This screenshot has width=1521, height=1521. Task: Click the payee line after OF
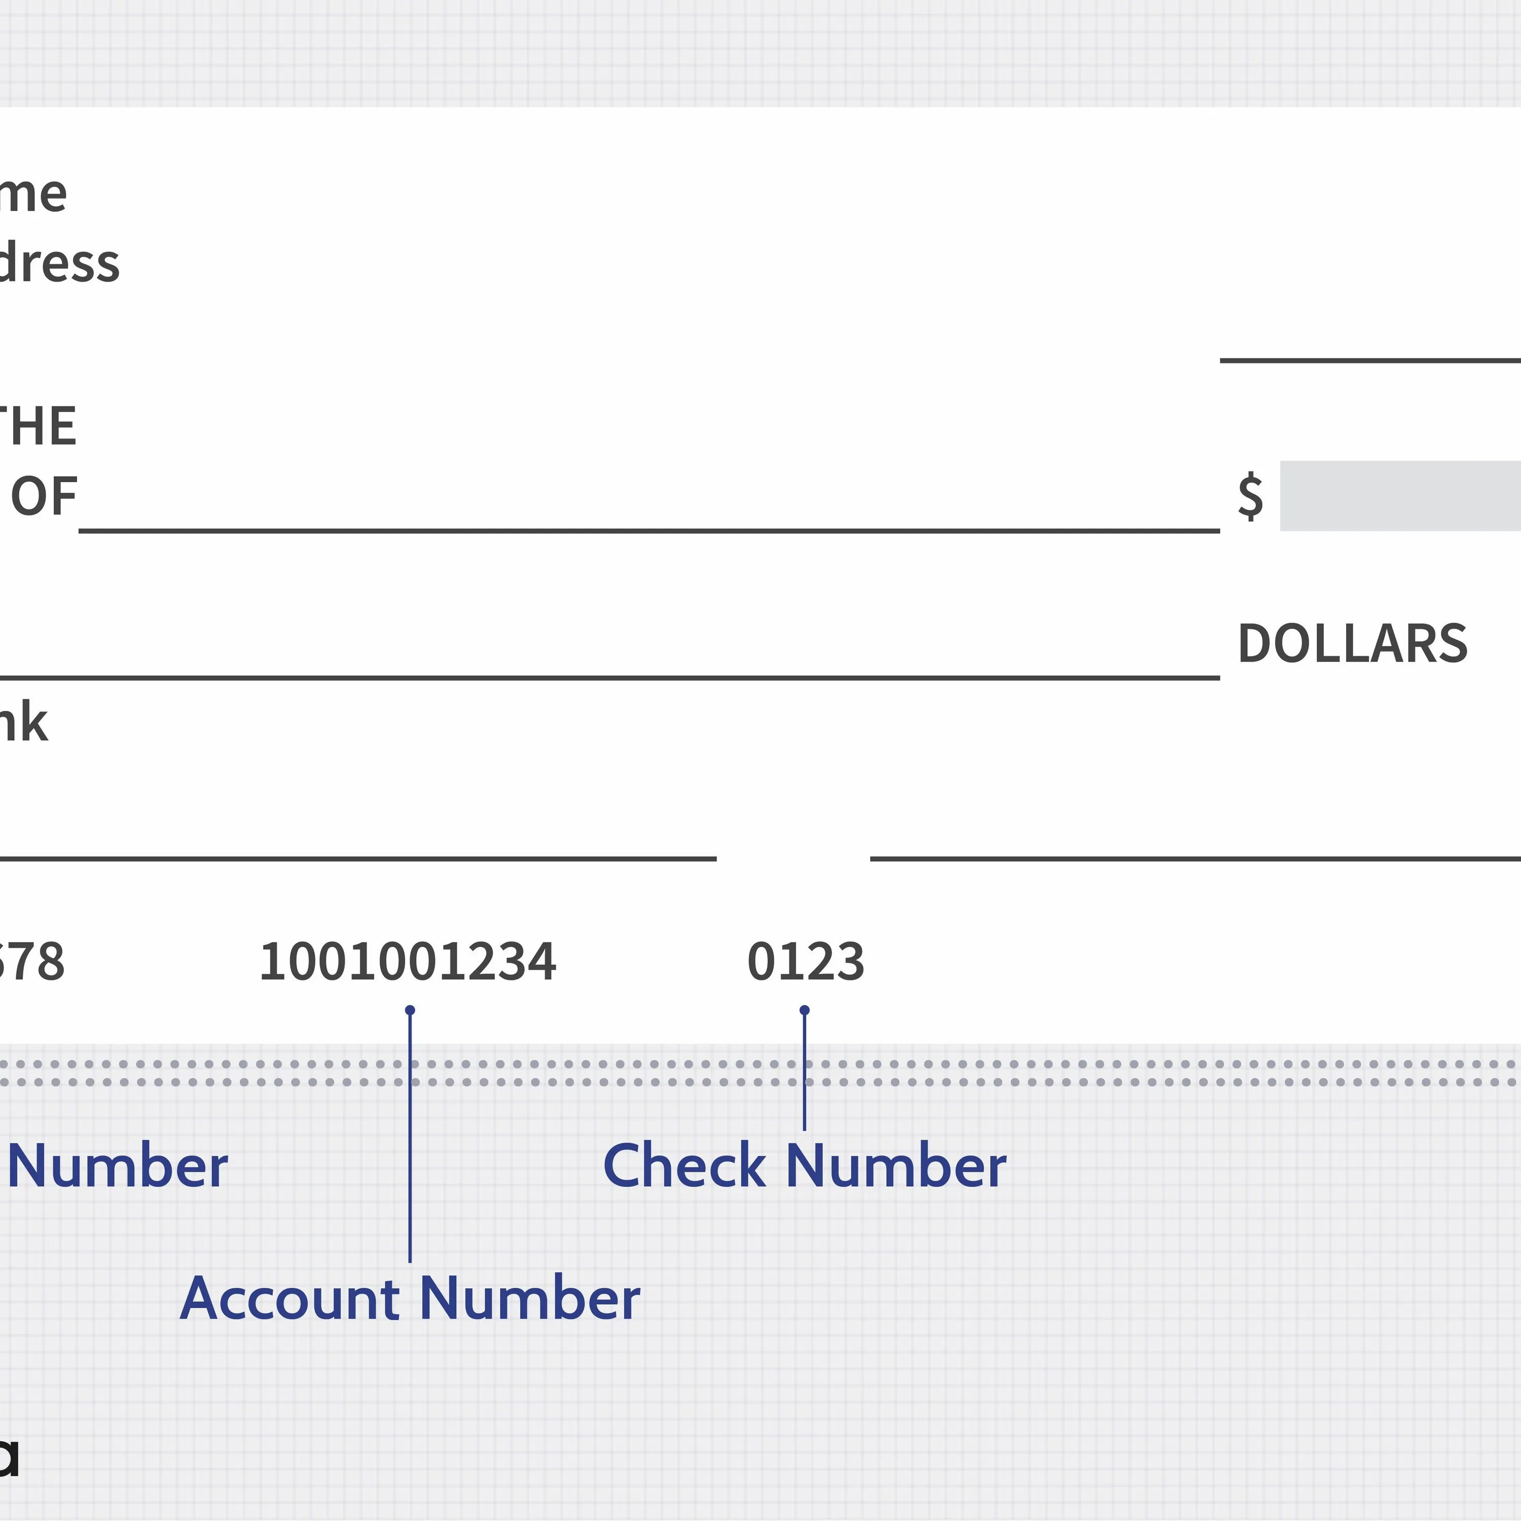649,529
